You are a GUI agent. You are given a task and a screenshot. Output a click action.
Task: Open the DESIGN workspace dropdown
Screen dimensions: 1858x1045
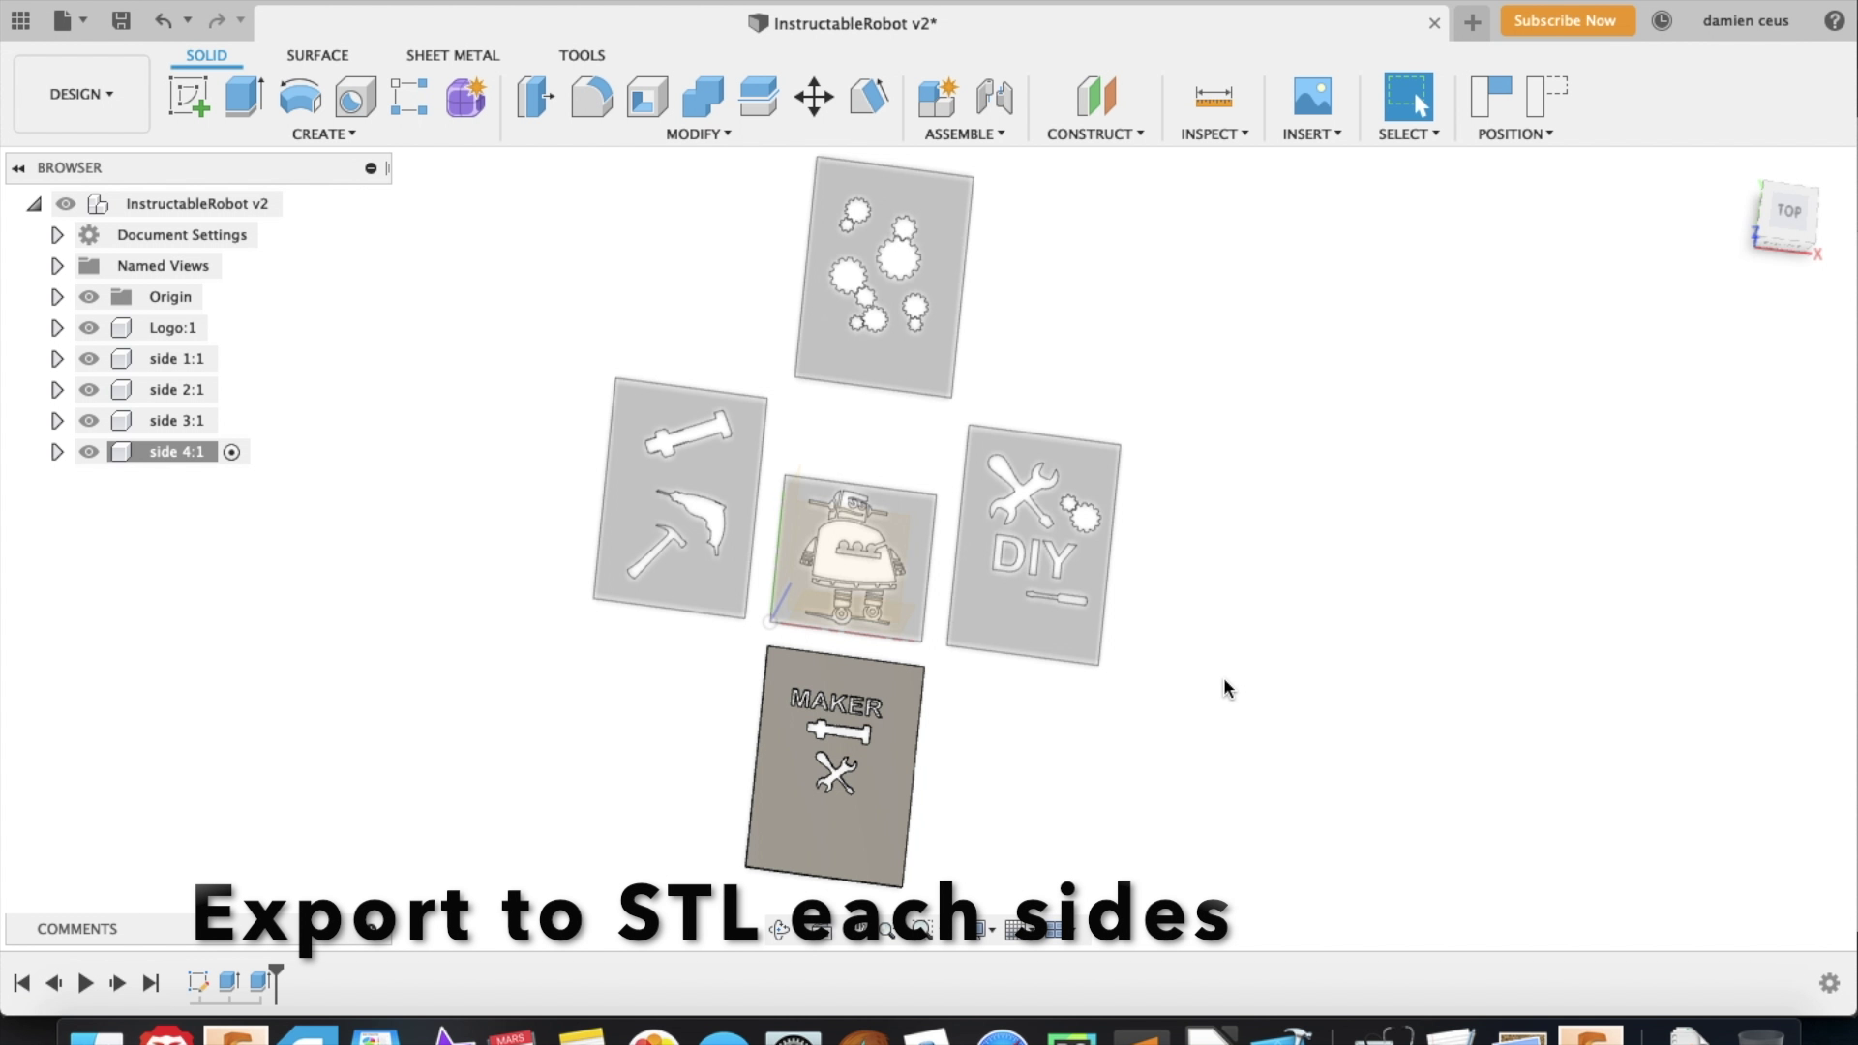[x=81, y=94]
